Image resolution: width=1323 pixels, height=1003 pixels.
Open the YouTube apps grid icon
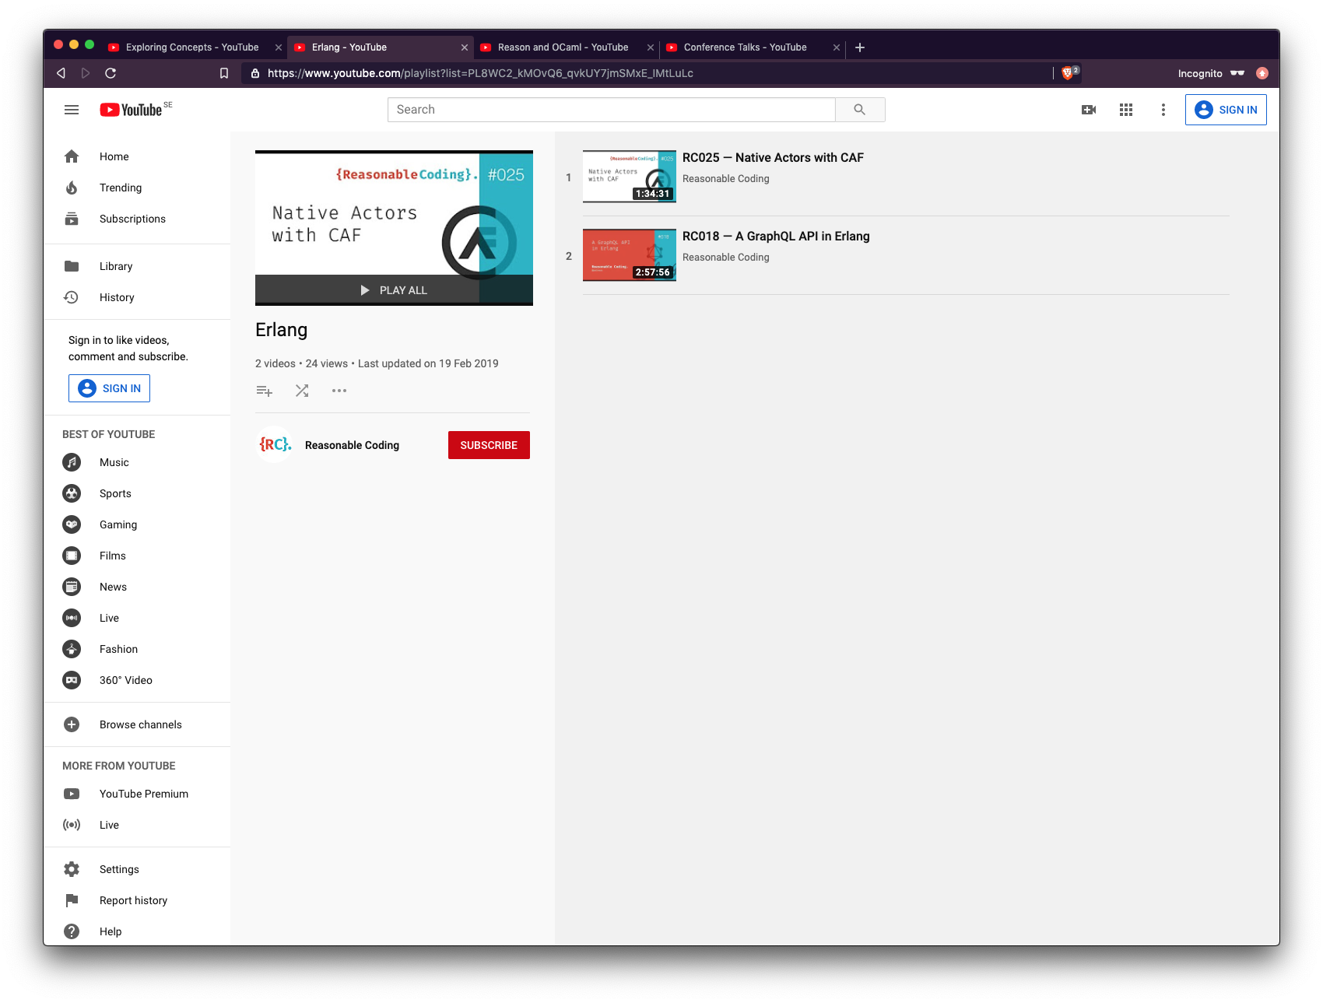(x=1125, y=110)
